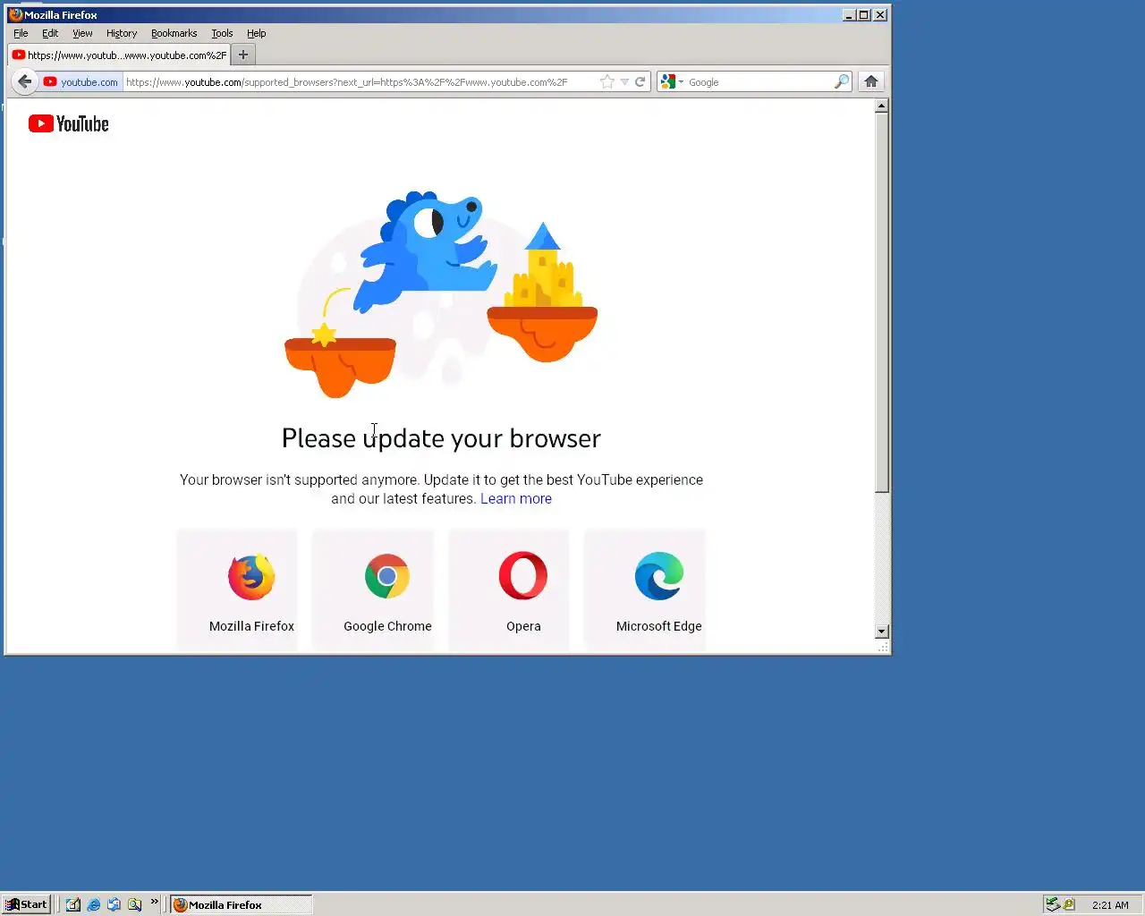The image size is (1145, 916).
Task: Open the Windows Start menu
Action: tap(26, 904)
